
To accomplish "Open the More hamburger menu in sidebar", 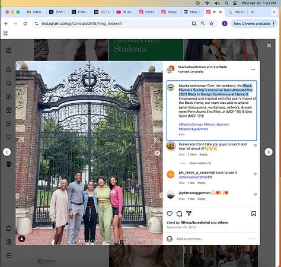I will click(8, 255).
